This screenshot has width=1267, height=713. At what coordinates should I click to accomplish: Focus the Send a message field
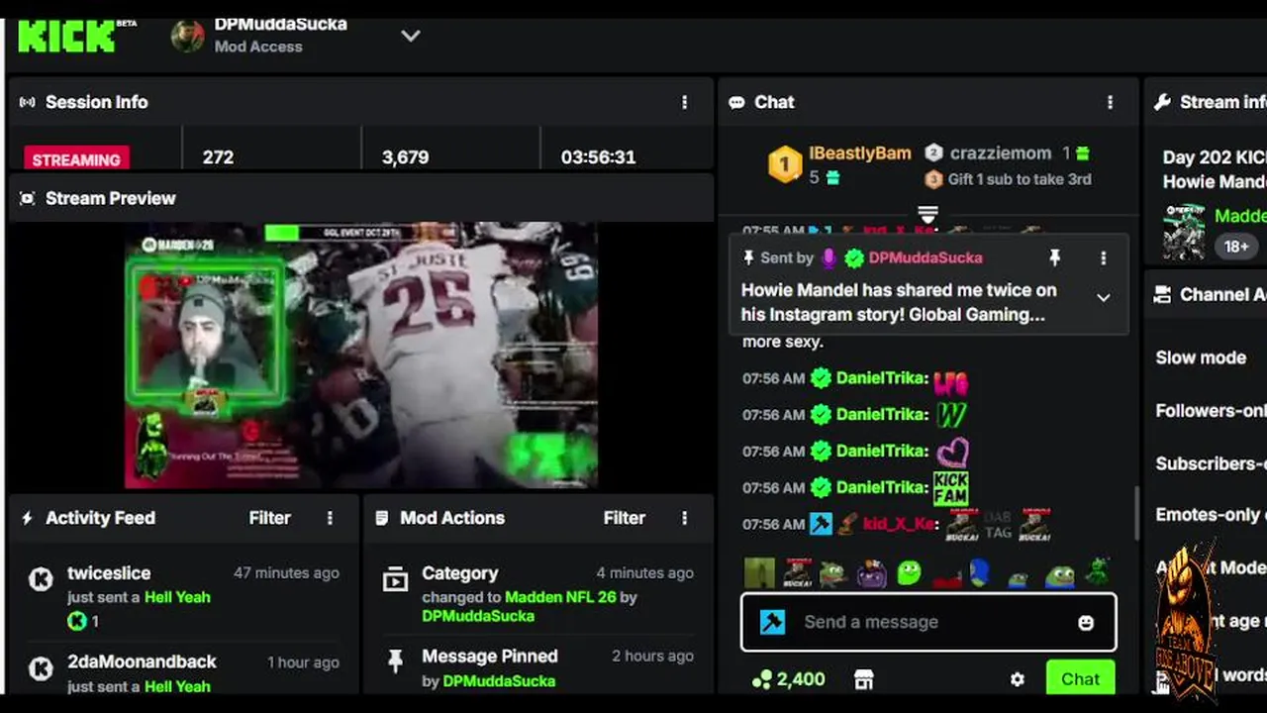tap(928, 622)
